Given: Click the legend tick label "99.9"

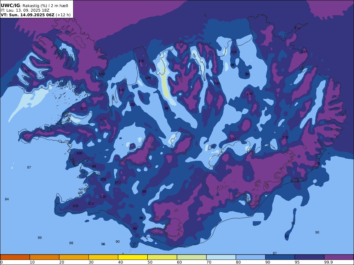Looking at the screenshot, I should pyautogui.click(x=328, y=262).
